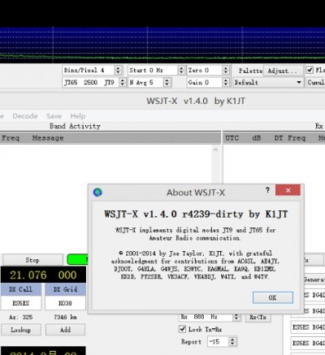Click the Rx<Tx button
The width and height of the screenshot is (325, 355).
tap(258, 317)
